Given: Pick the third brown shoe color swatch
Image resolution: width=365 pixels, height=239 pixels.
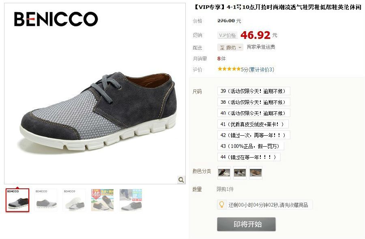Looking at the screenshot, I should tap(255, 173).
